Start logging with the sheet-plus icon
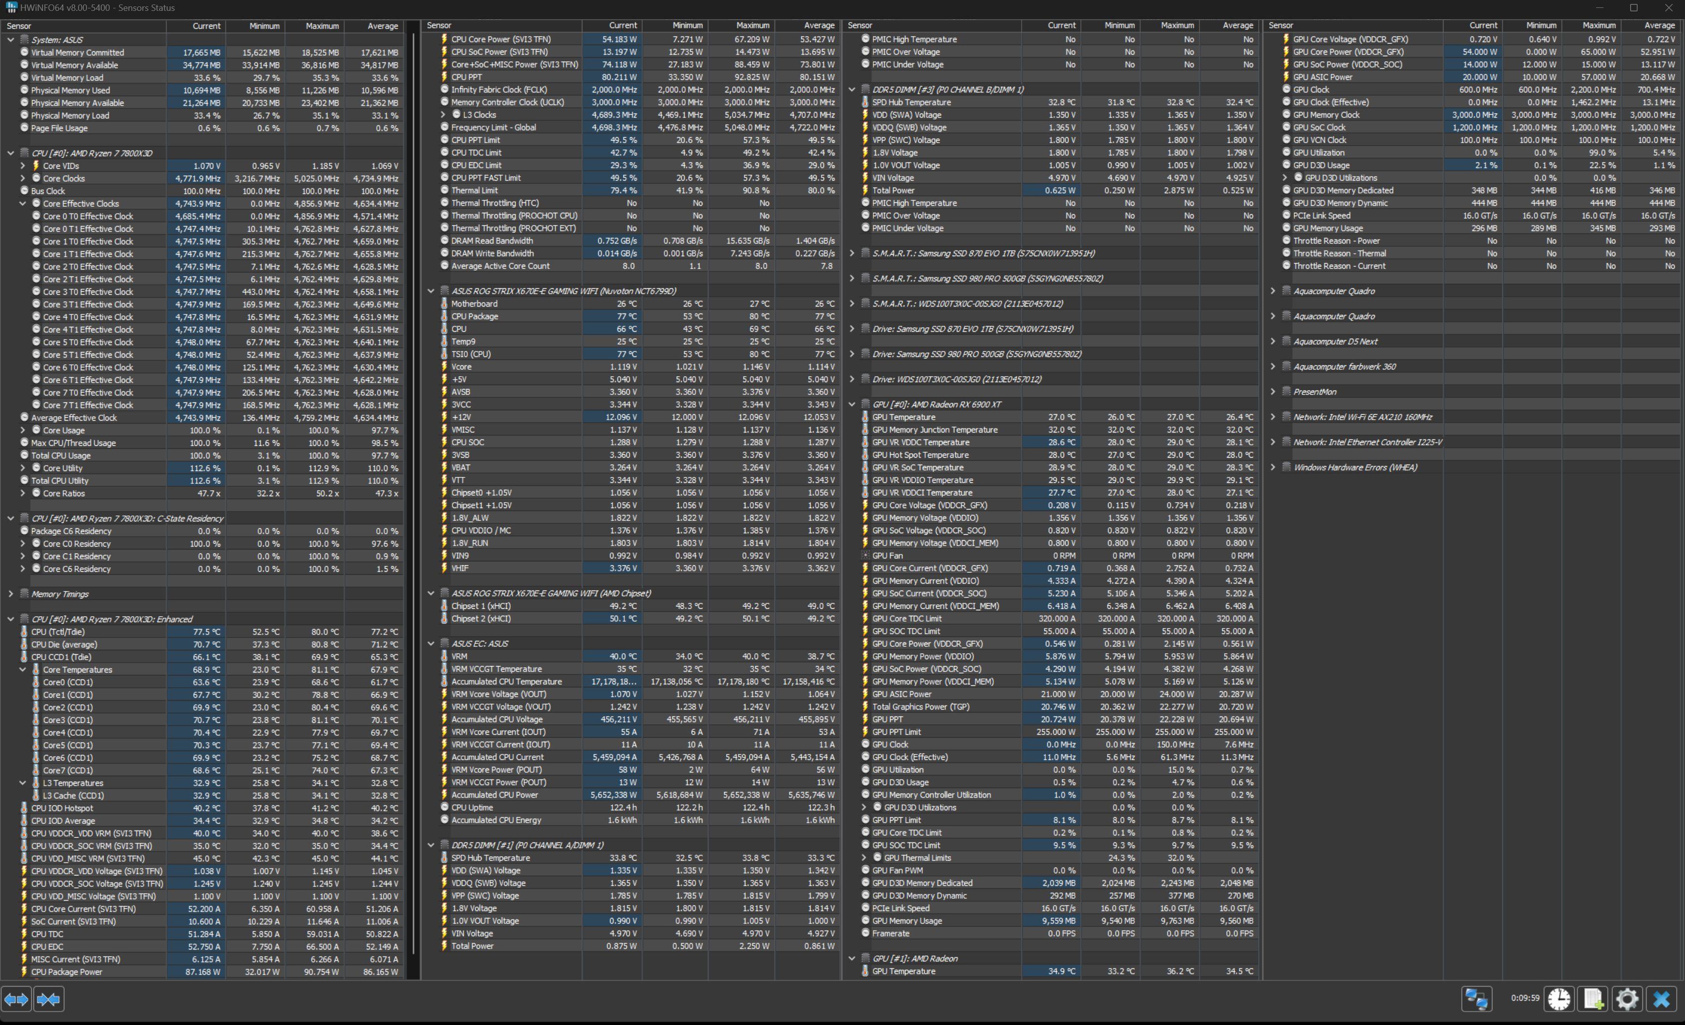Screen dimensions: 1685x1025 click(1593, 999)
